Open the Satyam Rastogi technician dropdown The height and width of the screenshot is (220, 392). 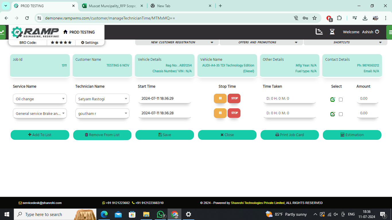[x=102, y=99]
